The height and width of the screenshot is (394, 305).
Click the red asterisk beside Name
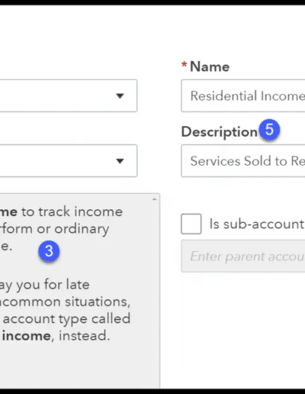point(184,64)
